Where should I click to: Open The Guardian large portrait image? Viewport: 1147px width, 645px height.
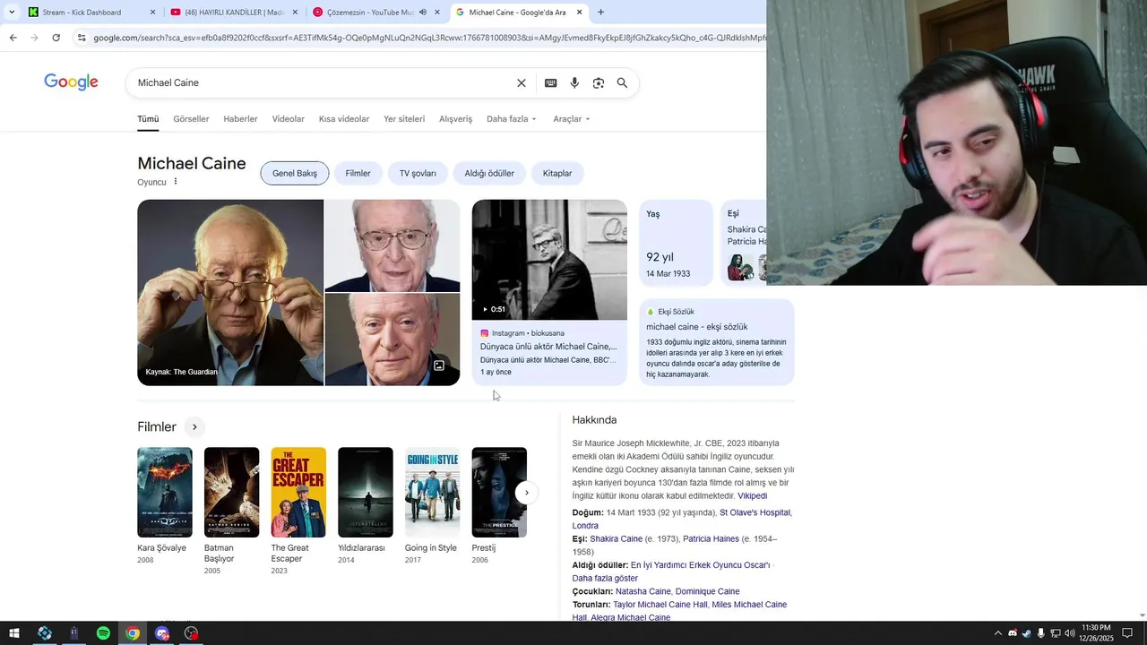pyautogui.click(x=230, y=293)
